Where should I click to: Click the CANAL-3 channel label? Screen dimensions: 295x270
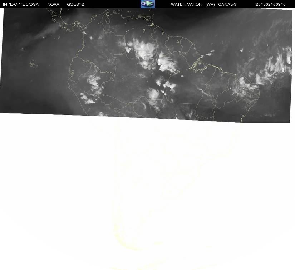pos(227,4)
